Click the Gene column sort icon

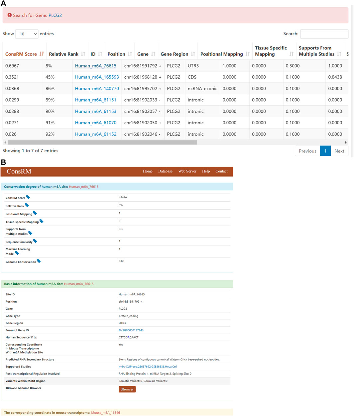[x=153, y=54]
